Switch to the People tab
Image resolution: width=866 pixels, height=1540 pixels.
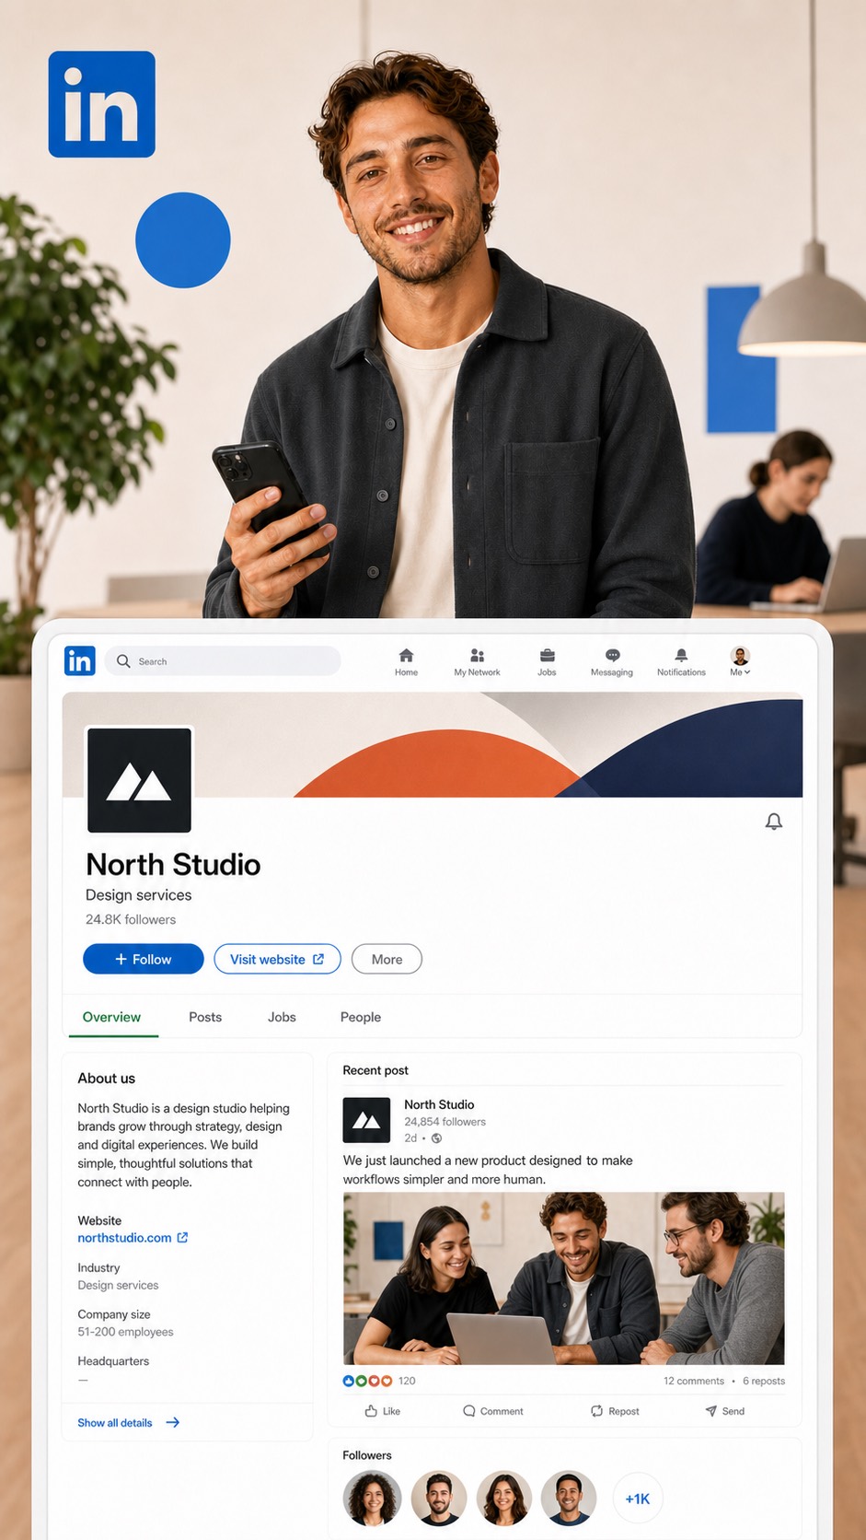tap(361, 1017)
